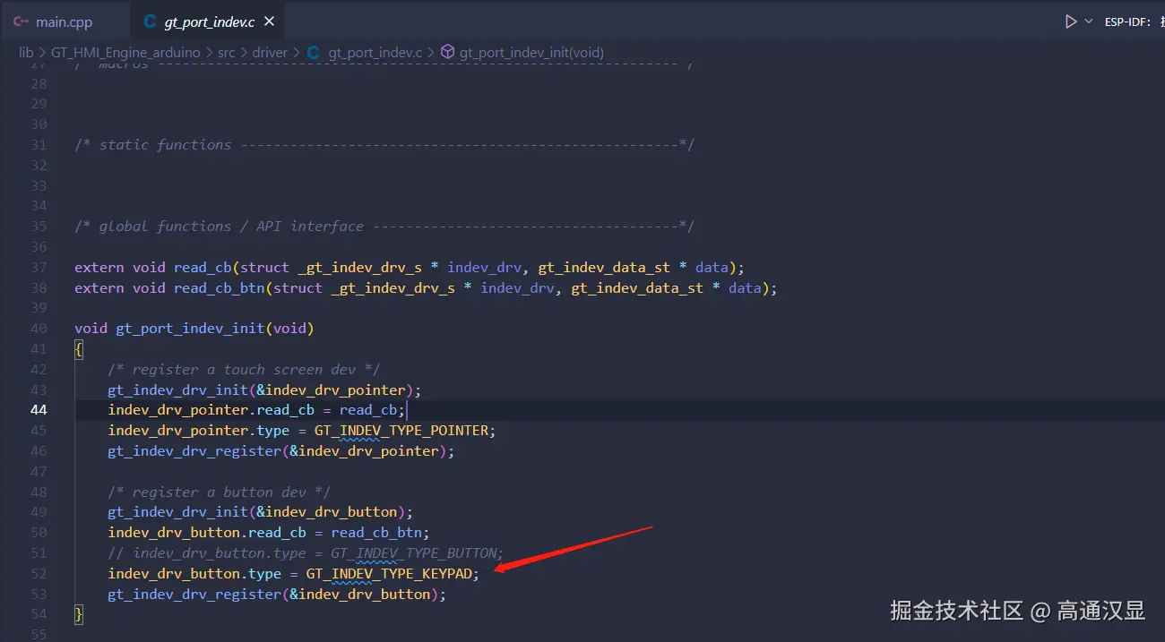Open the GT_HMI_Engine_arduino breadcrumb
This screenshot has width=1165, height=642.
coord(125,52)
